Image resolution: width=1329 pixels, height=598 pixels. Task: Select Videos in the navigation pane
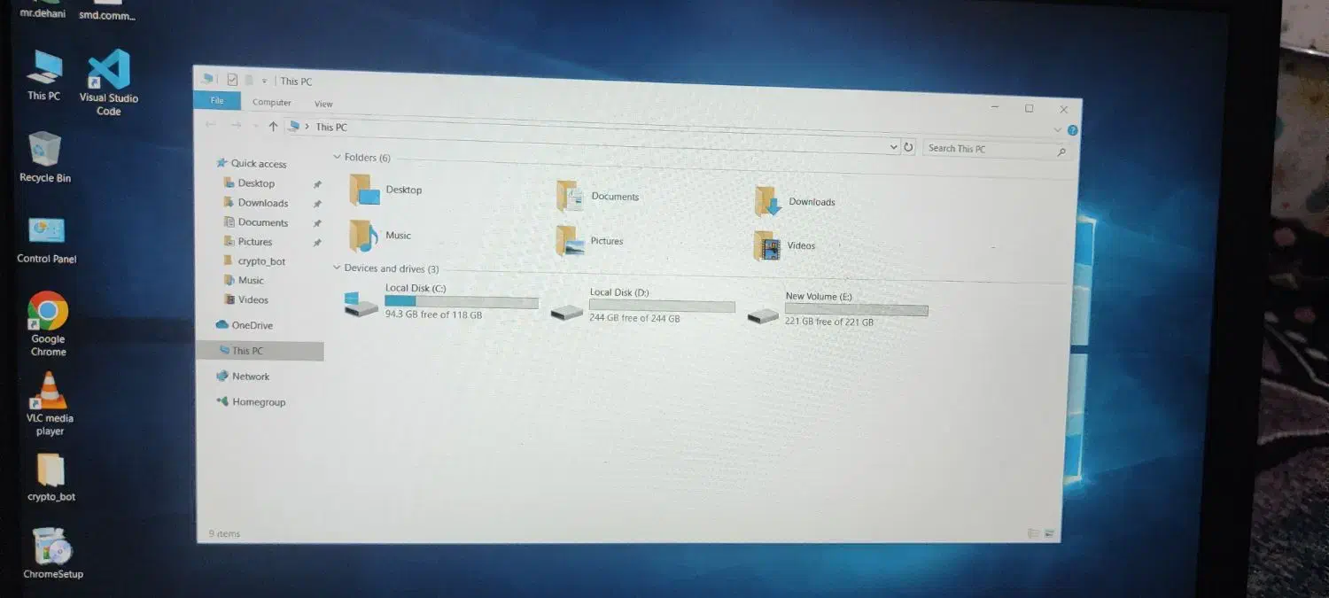(x=245, y=299)
